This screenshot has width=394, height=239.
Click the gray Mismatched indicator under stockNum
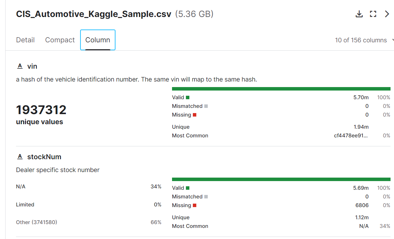click(206, 197)
